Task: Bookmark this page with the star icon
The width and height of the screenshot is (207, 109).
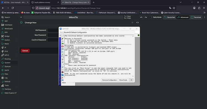Action: pos(174,8)
